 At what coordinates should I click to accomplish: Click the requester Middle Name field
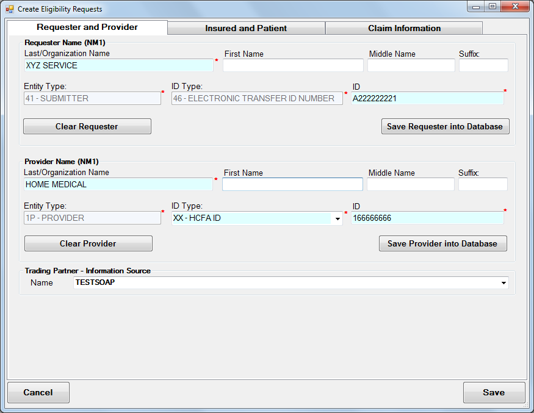(410, 65)
